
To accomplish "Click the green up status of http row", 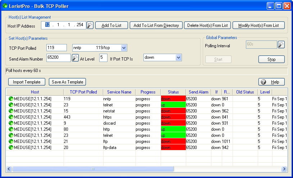I will click(173, 129).
